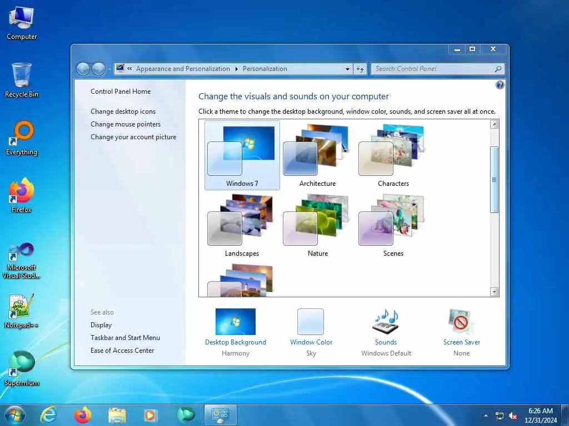Viewport: 569px width, 426px height.
Task: Open the recent pages dropdown arrow
Action: pos(109,69)
